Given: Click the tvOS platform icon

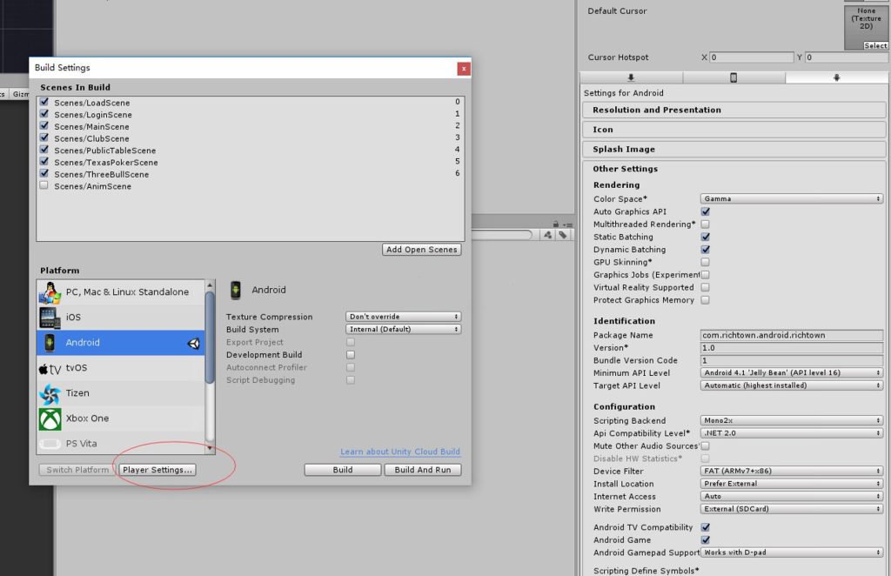Looking at the screenshot, I should coord(50,368).
